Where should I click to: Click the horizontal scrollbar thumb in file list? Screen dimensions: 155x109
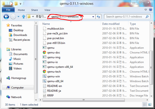point(84,100)
